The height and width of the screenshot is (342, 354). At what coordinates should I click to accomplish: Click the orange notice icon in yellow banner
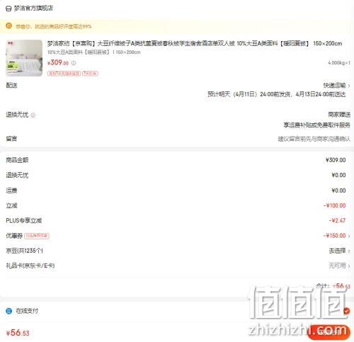(x=9, y=25)
